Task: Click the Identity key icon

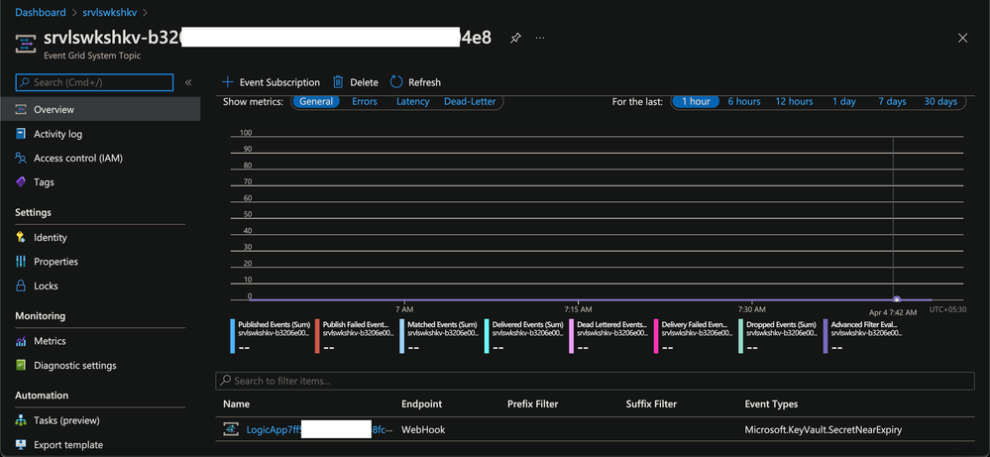Action: click(x=21, y=237)
